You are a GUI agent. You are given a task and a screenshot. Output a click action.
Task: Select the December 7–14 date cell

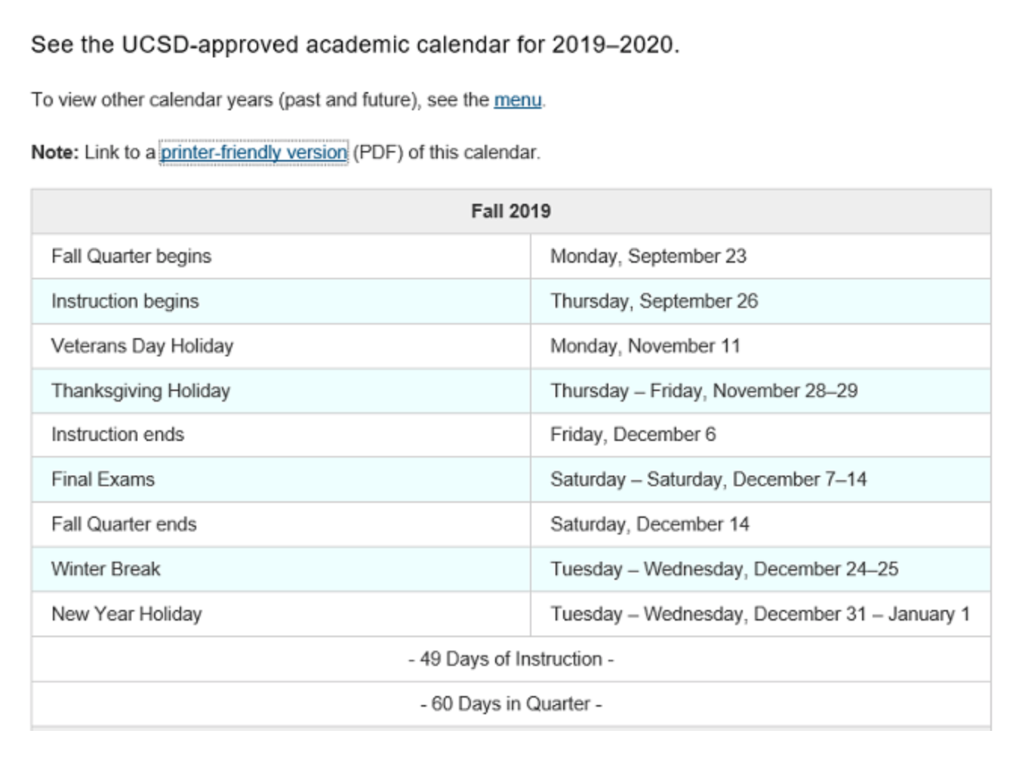pos(708,479)
